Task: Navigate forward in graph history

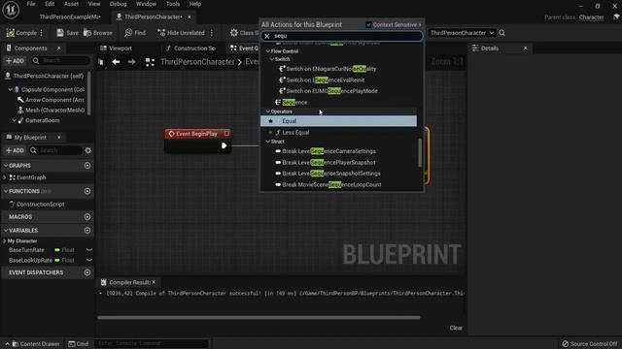Action: [132, 62]
